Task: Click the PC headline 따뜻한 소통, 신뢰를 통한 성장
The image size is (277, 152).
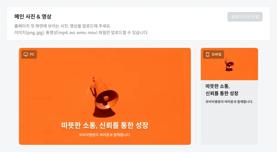Action: (105, 125)
